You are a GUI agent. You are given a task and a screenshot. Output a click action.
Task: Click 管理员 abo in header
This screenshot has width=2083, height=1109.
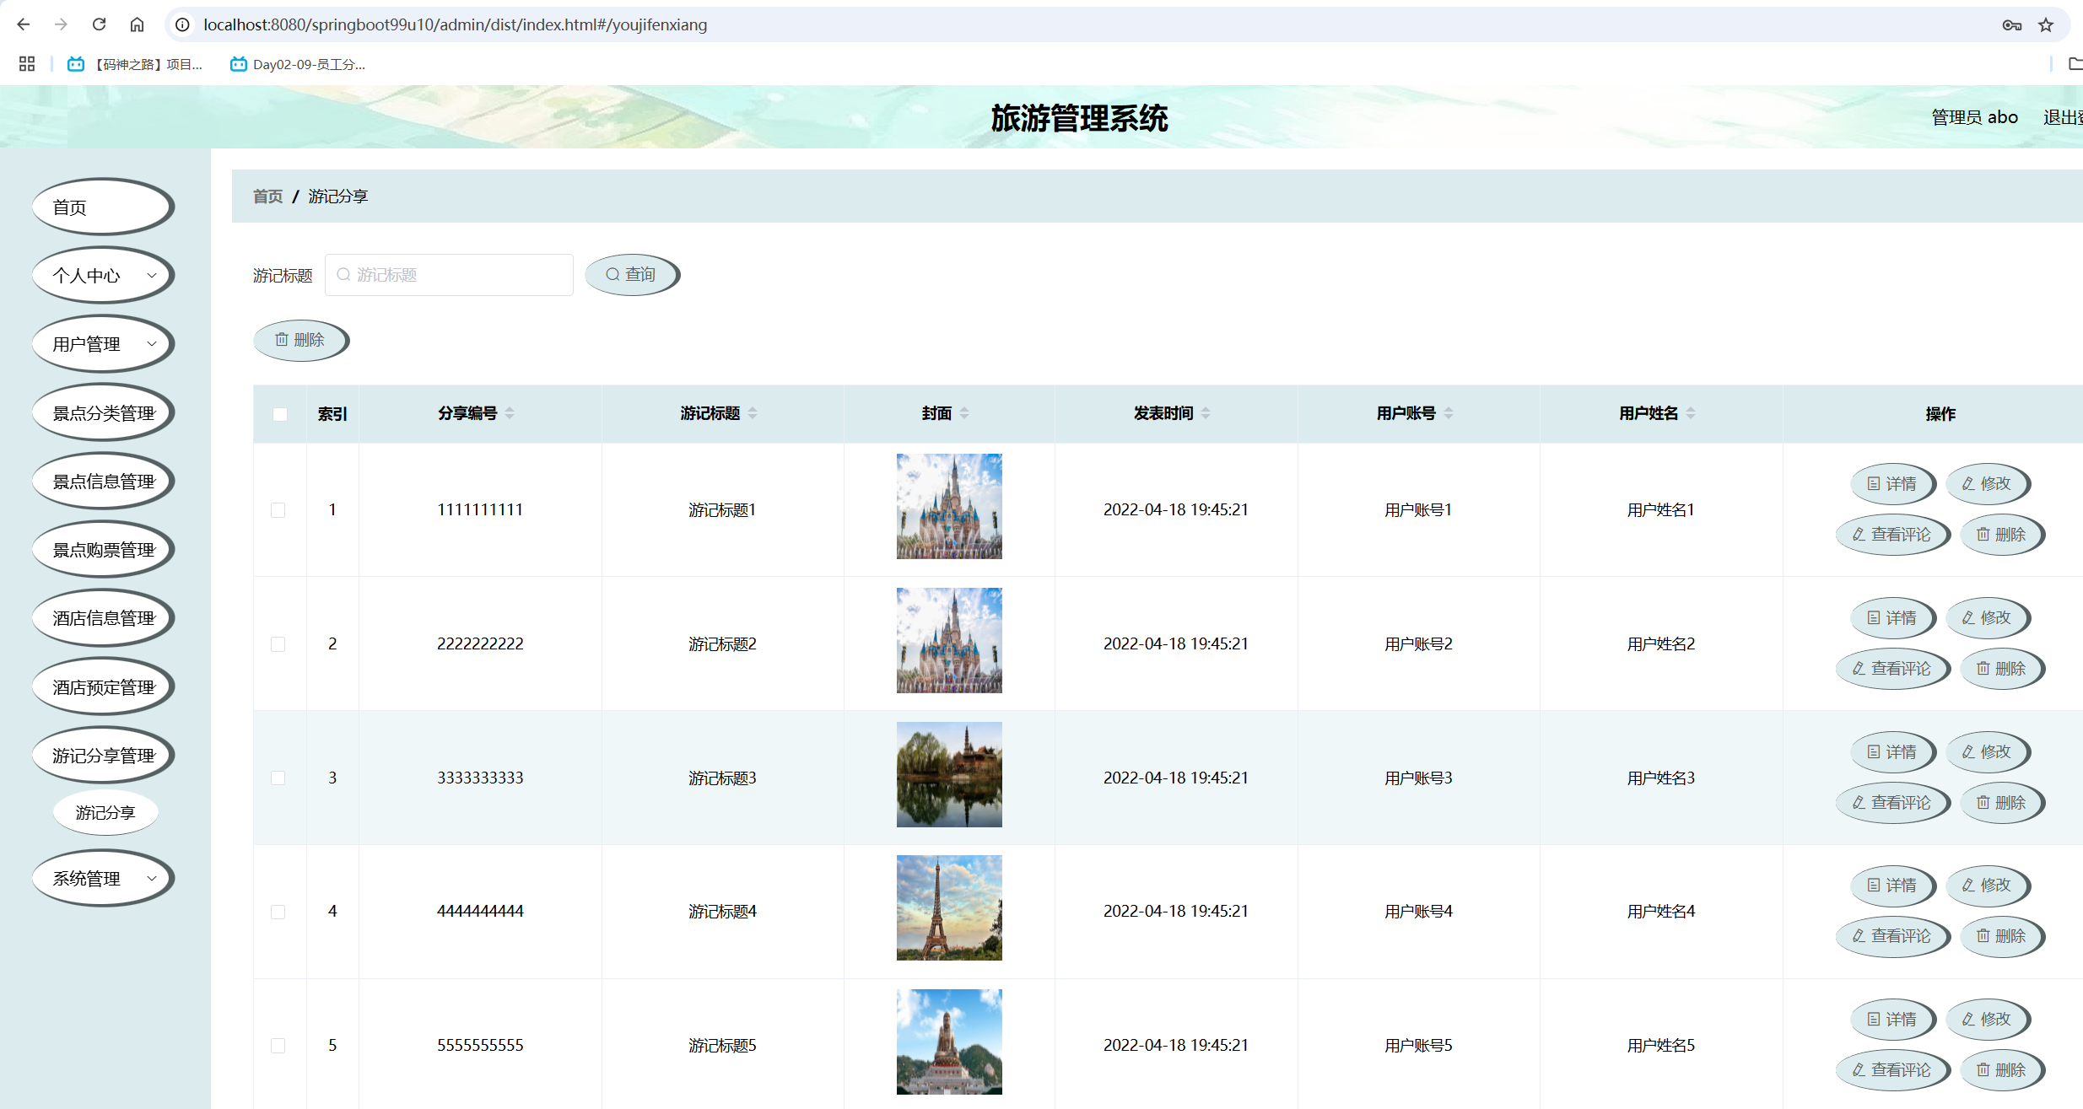coord(1974,117)
